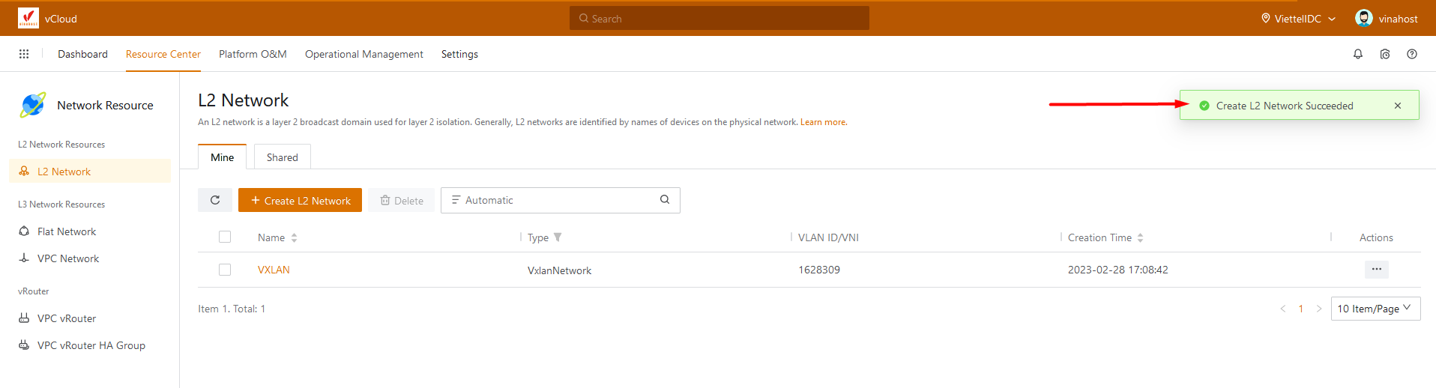The image size is (1436, 388).
Task: Click the 2023-02-28 17:08:42 creation time
Action: (x=1118, y=270)
